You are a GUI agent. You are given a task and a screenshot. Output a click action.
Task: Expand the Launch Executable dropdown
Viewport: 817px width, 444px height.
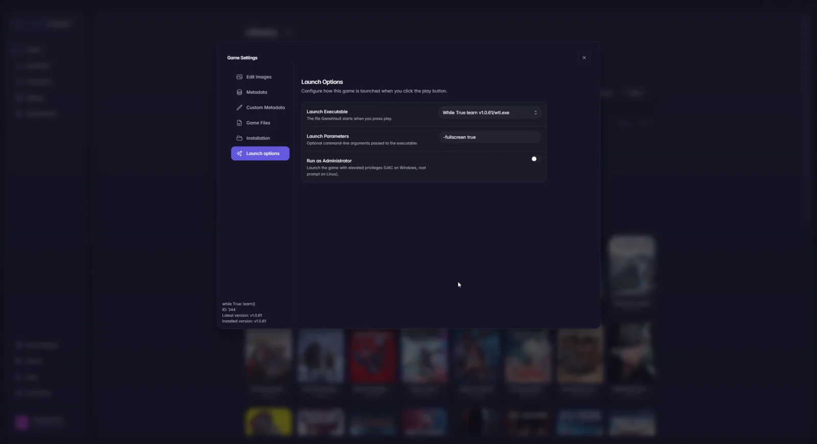click(x=490, y=113)
